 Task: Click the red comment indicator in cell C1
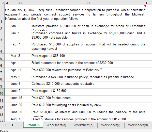[145, 6]
